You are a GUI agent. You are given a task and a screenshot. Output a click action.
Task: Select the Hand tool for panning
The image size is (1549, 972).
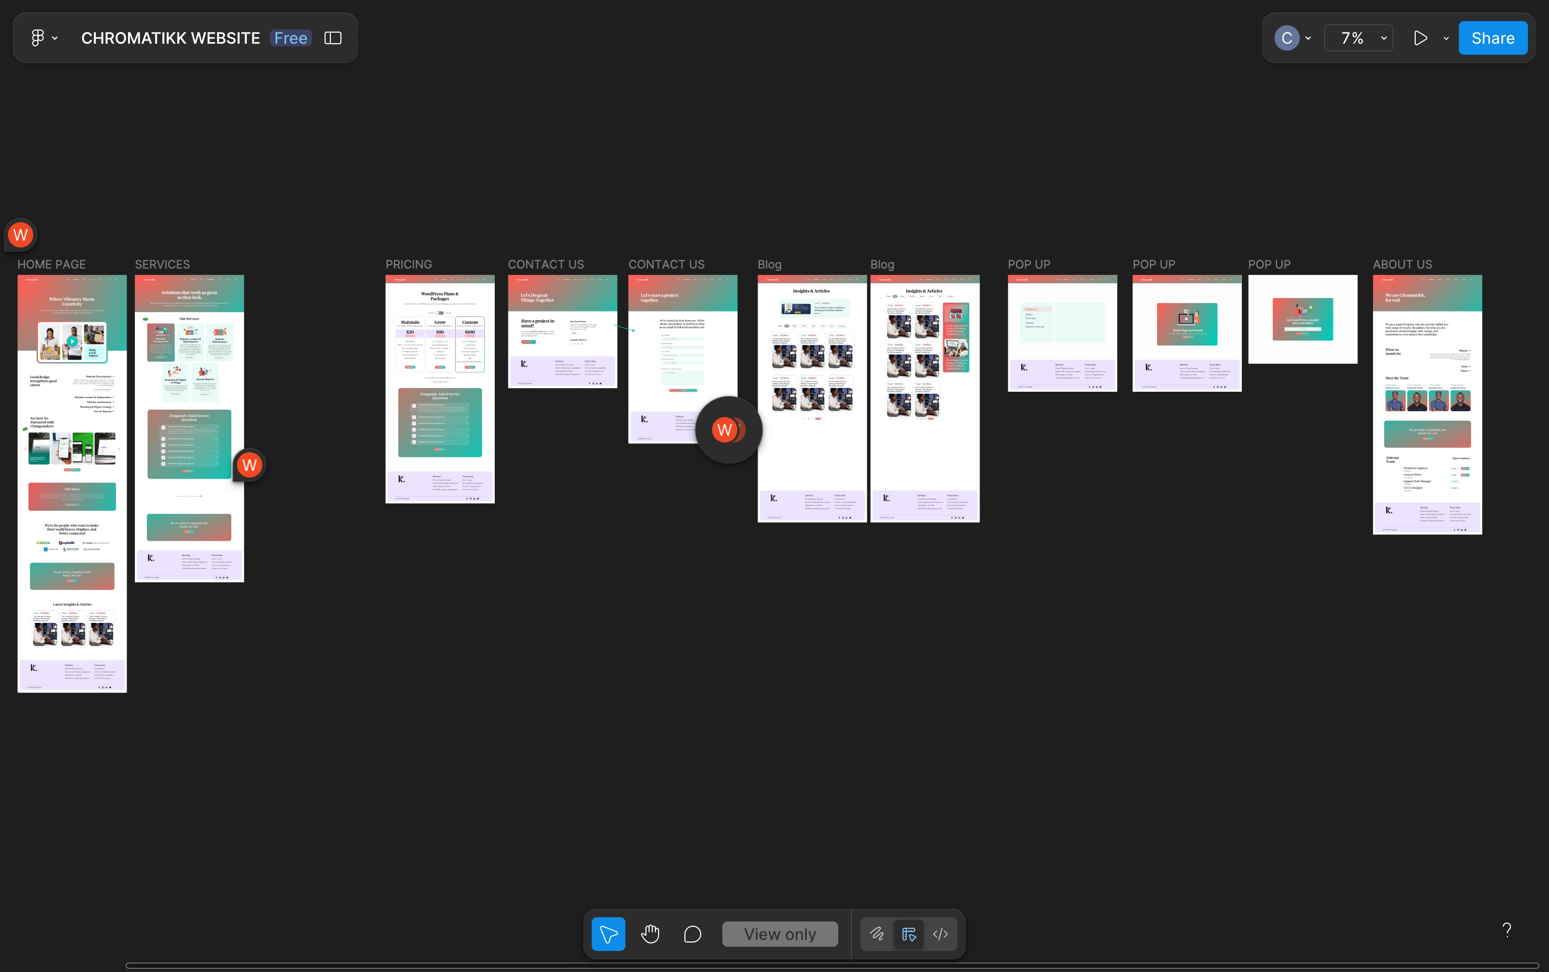pos(650,934)
